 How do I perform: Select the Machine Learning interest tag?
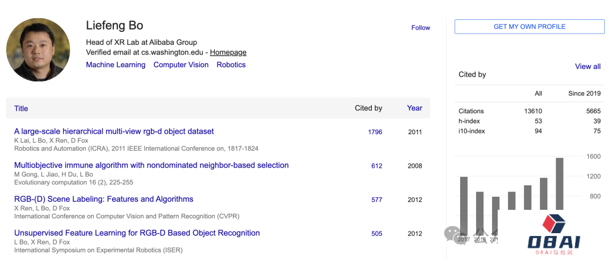click(116, 65)
